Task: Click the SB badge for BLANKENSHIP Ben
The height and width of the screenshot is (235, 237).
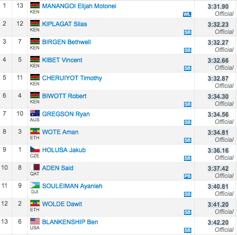Action: tap(188, 230)
